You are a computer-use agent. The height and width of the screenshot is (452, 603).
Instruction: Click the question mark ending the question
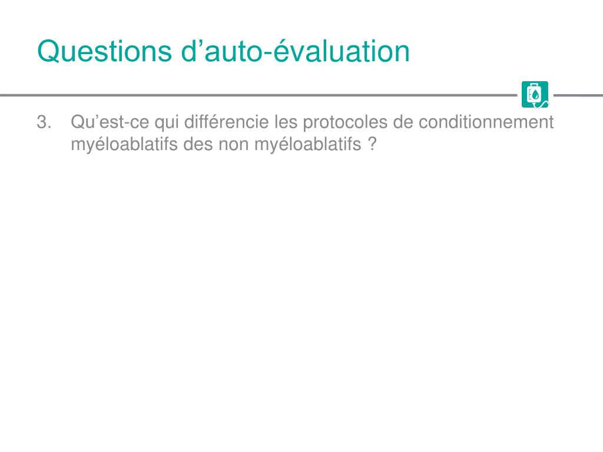pyautogui.click(x=372, y=145)
